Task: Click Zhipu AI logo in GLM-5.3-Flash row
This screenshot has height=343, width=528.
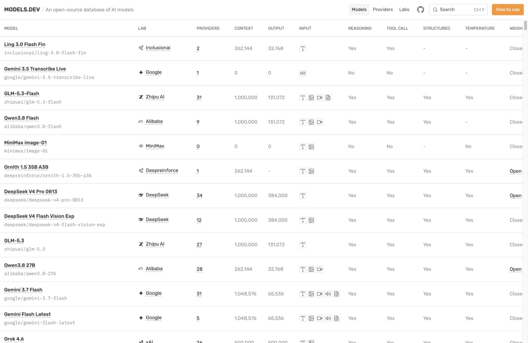Action: (x=141, y=97)
